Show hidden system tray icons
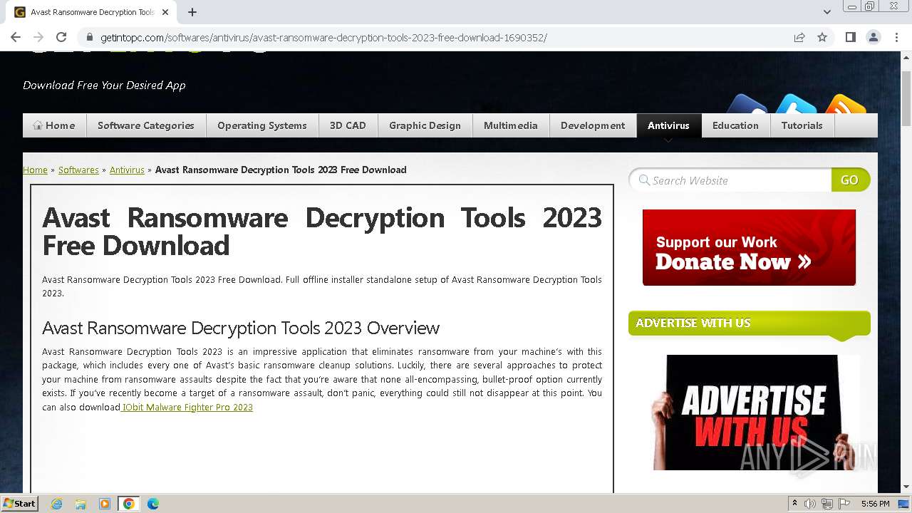Image resolution: width=912 pixels, height=513 pixels. click(794, 504)
